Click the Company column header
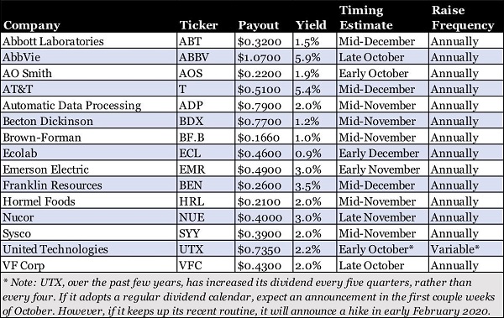504x318 pixels. click(32, 25)
